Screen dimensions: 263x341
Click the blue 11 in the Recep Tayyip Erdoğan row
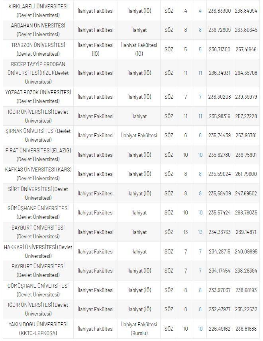coord(200,73)
